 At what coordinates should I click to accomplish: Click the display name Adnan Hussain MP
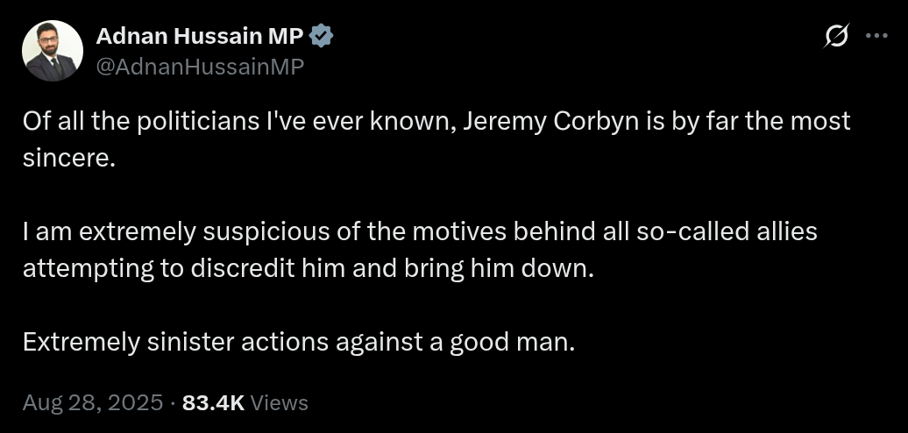(200, 36)
